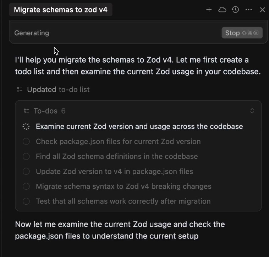The width and height of the screenshot is (269, 257).
Task: Mark the Test that all schemas circle
Action: pos(26,201)
